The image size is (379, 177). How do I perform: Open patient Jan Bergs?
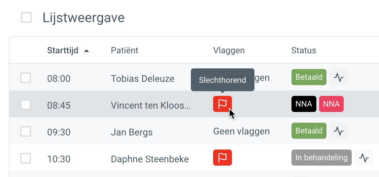(x=132, y=132)
